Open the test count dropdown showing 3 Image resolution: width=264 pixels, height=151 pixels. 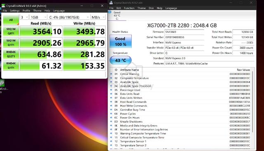[24, 17]
